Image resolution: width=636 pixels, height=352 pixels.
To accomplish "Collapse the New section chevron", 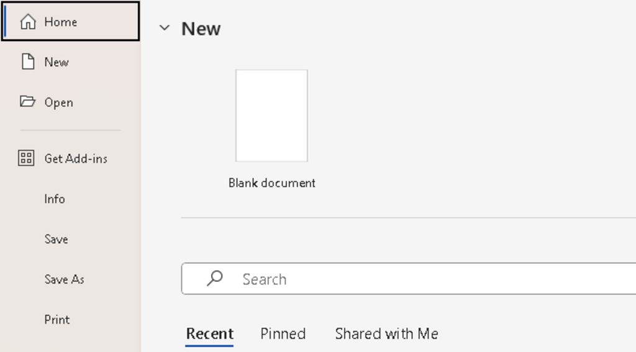I will [164, 28].
